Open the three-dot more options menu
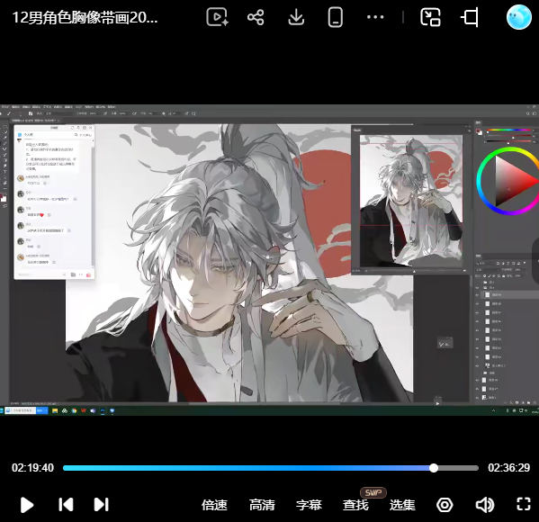 click(375, 17)
